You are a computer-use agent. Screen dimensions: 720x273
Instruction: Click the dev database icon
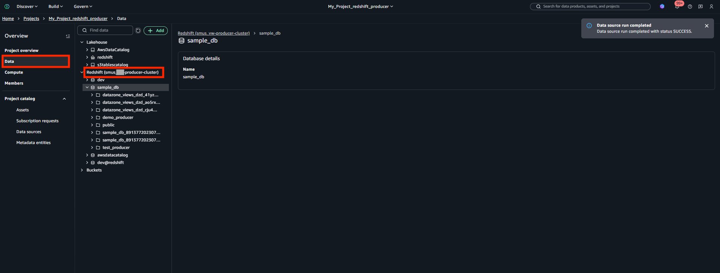point(93,80)
